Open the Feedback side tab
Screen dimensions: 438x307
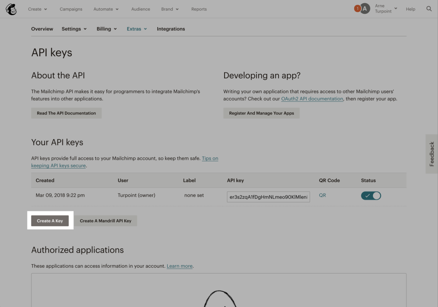coord(432,154)
